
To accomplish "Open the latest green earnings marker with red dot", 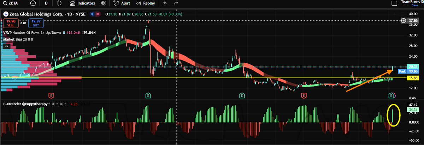I will click(x=391, y=95).
